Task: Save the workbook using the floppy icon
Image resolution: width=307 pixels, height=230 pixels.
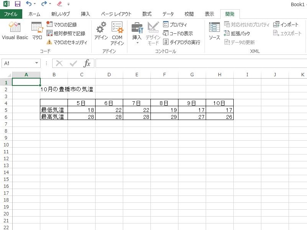Action: tap(17, 4)
